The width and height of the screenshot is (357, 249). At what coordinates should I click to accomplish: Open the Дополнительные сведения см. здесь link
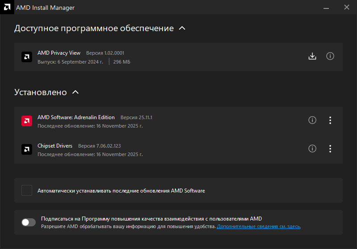coord(259,226)
